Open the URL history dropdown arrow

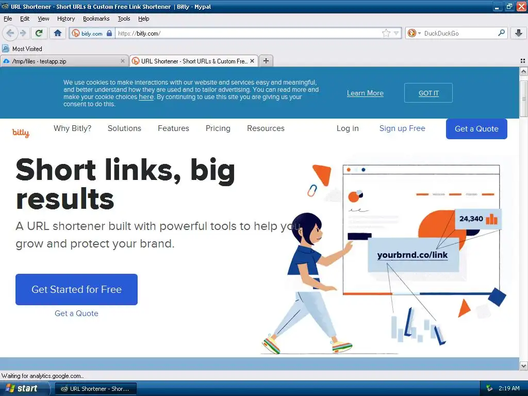(x=397, y=33)
